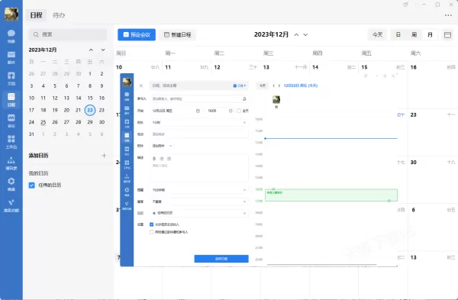Open Messages in the main blue sidebar
The width and height of the screenshot is (458, 300).
(x=11, y=36)
